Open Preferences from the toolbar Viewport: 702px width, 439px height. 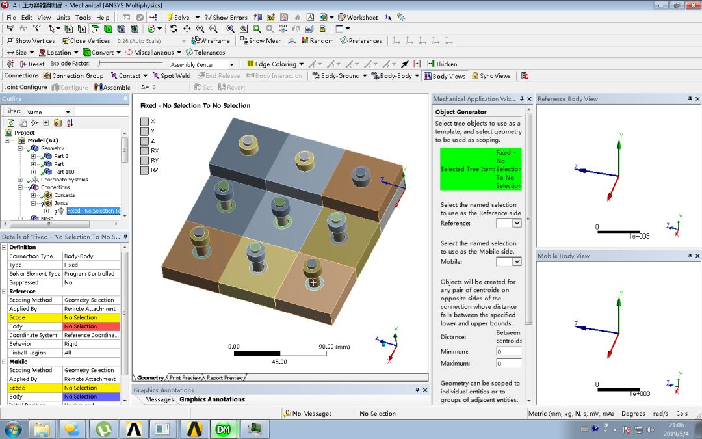(x=362, y=40)
